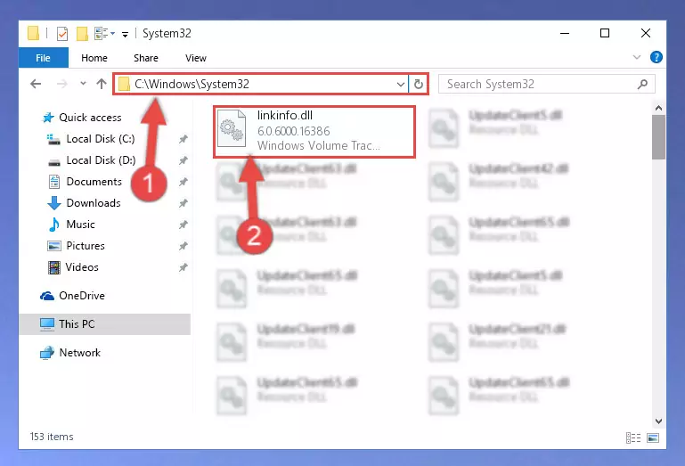
Task: Expand the address bar history dropdown
Action: coord(401,84)
